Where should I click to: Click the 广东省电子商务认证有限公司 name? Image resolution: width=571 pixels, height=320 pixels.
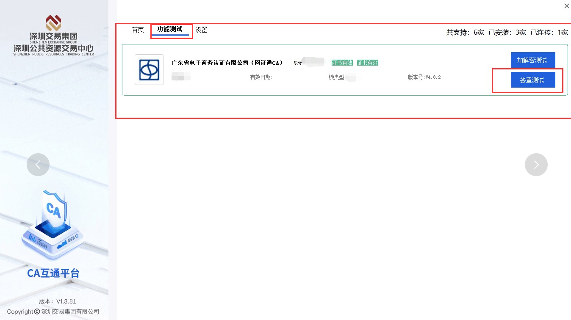(x=227, y=63)
